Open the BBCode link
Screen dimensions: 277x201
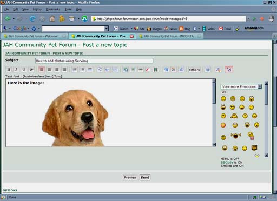tap(227, 162)
